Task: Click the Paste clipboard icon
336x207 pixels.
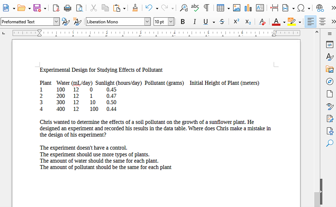Action: click(117, 8)
